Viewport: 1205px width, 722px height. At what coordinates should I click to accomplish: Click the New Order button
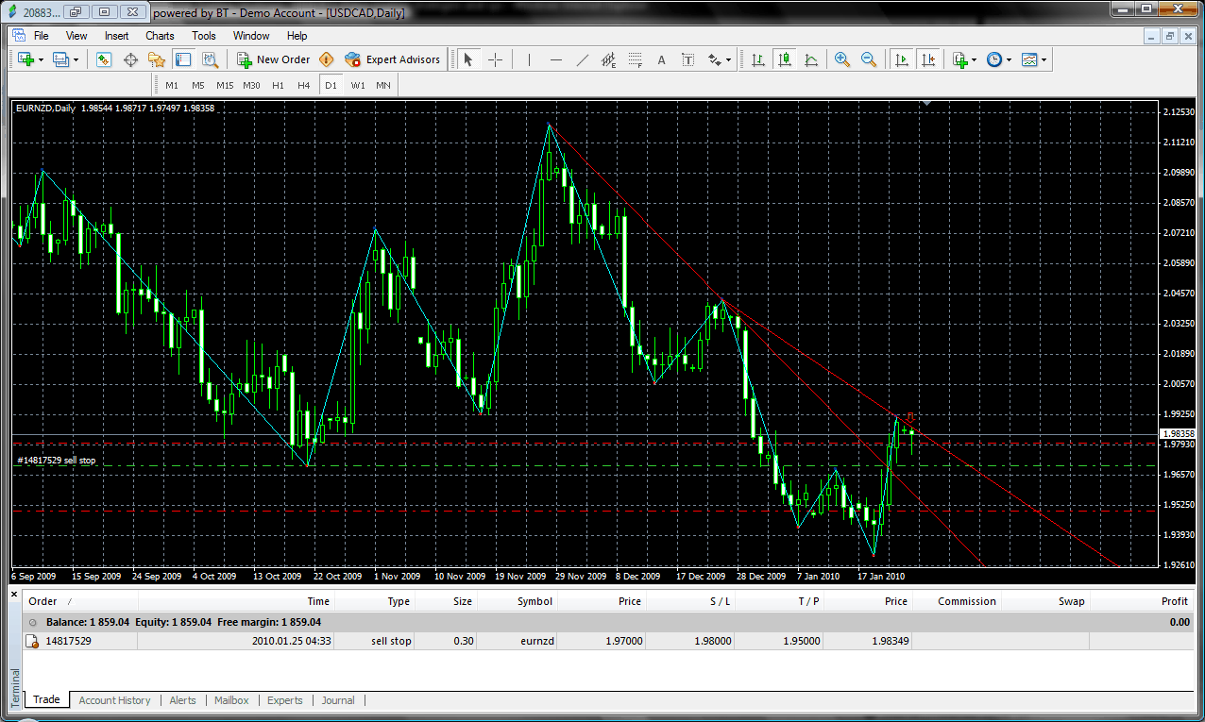(273, 59)
